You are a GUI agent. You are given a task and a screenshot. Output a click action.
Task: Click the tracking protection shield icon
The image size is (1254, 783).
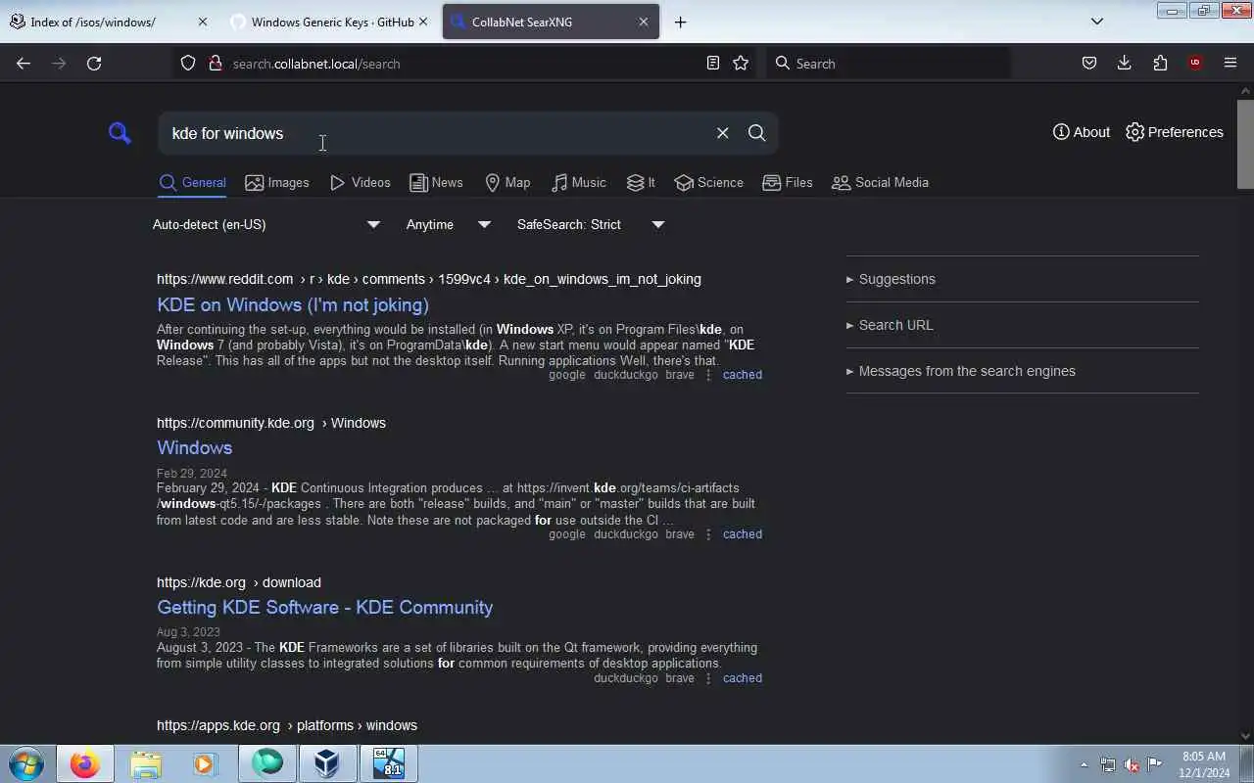point(188,63)
